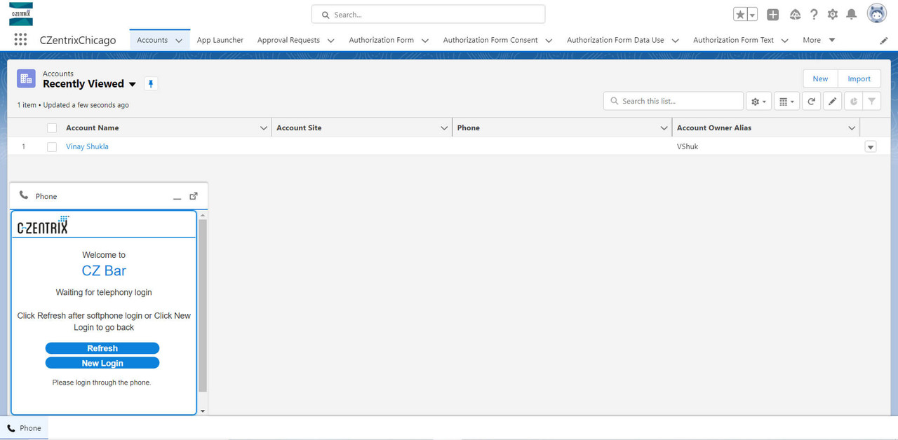Minimize the Phone softphone panel
Image resolution: width=898 pixels, height=440 pixels.
(177, 197)
